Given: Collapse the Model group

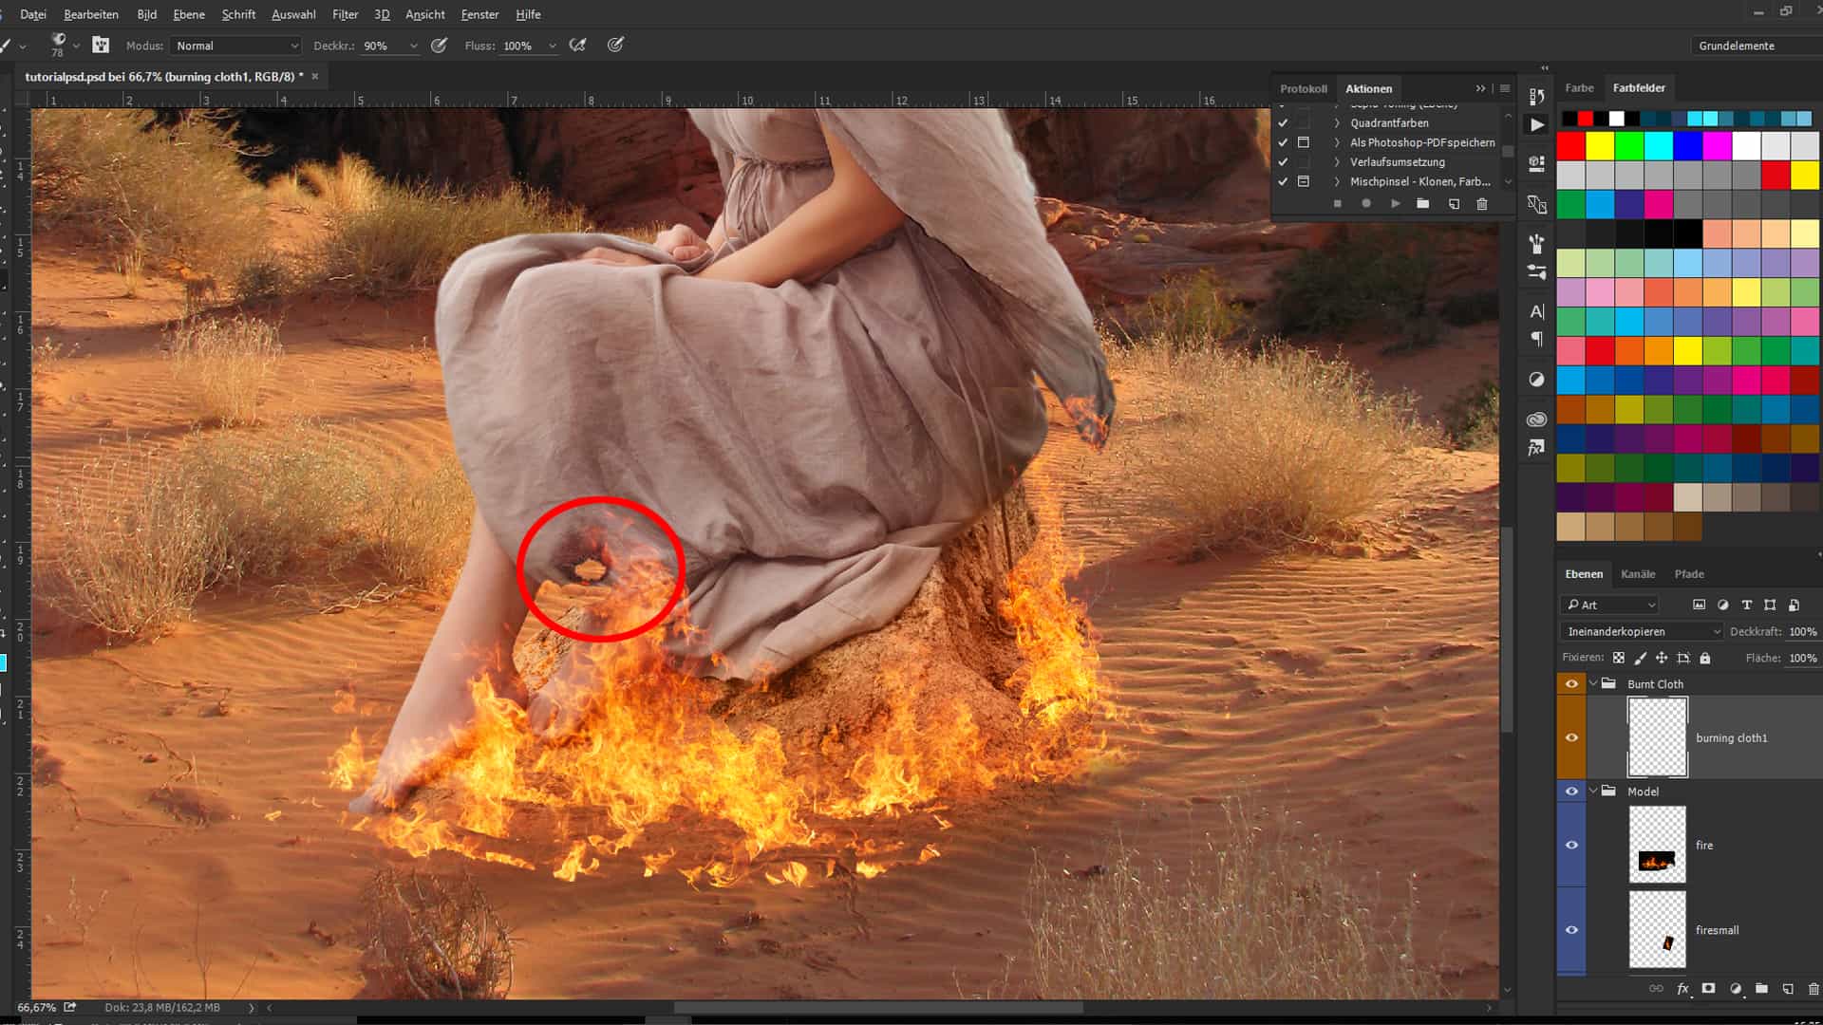Looking at the screenshot, I should (x=1592, y=792).
